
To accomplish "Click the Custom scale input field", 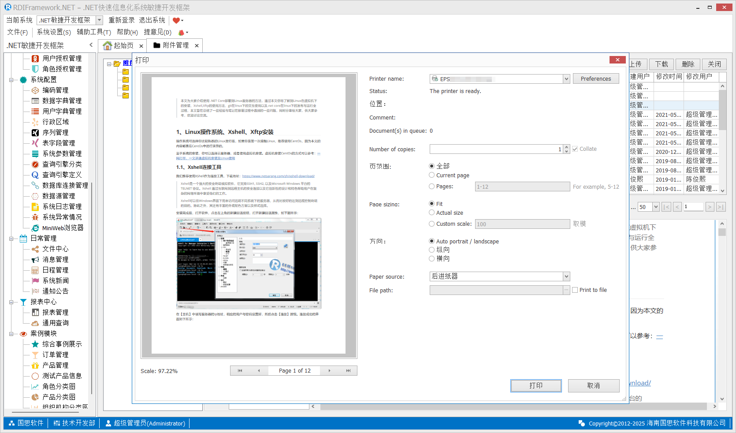I will pyautogui.click(x=522, y=224).
